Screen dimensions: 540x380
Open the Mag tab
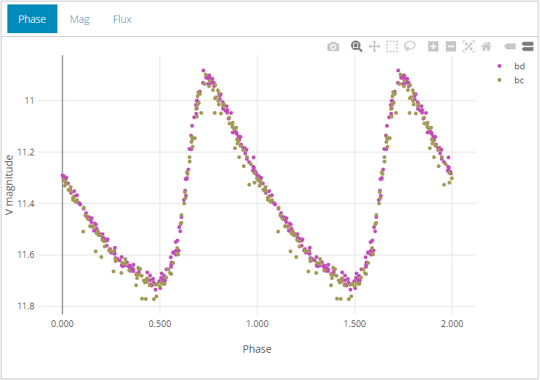(79, 19)
